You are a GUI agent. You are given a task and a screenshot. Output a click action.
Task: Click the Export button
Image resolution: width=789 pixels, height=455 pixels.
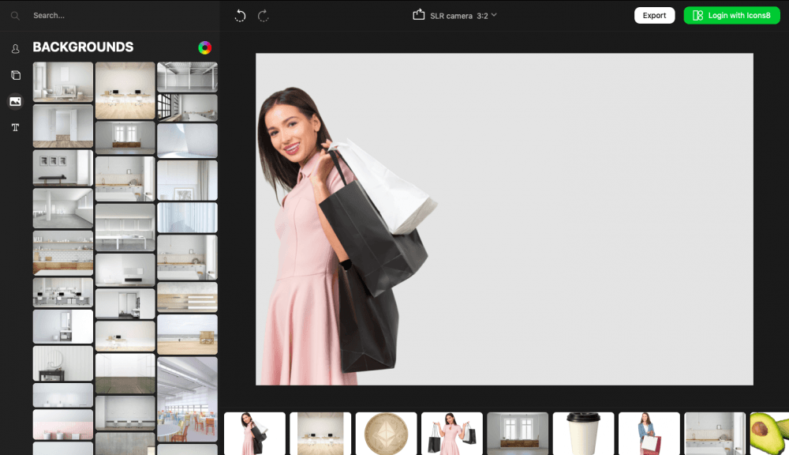654,16
